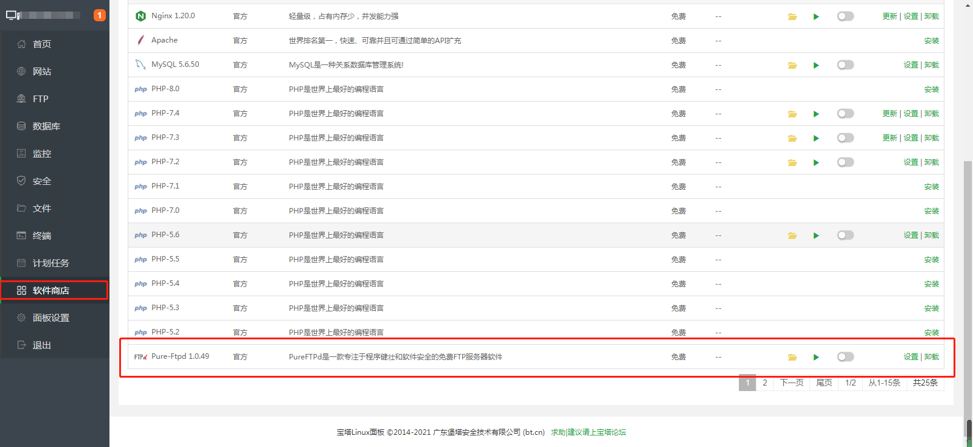The image size is (973, 447).
Task: Click the PHP-5.6 play icon
Action: 816,235
